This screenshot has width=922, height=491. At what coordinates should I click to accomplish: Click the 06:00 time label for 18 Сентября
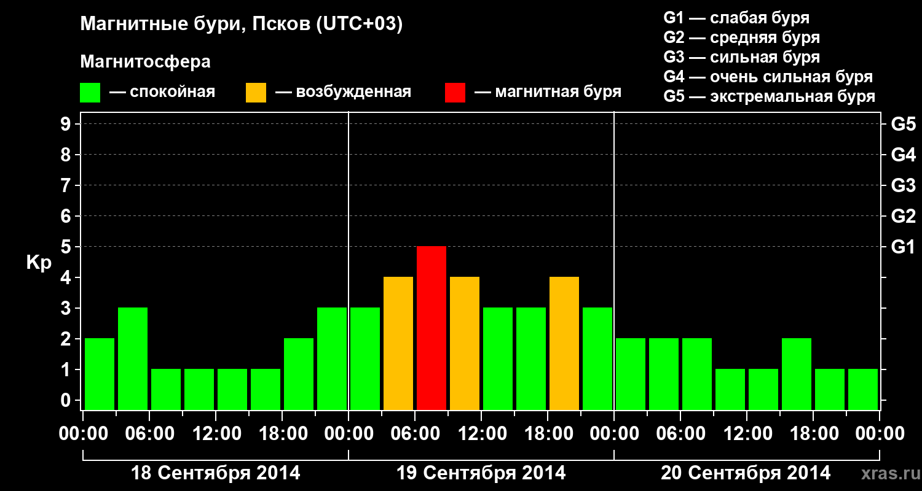coord(149,434)
